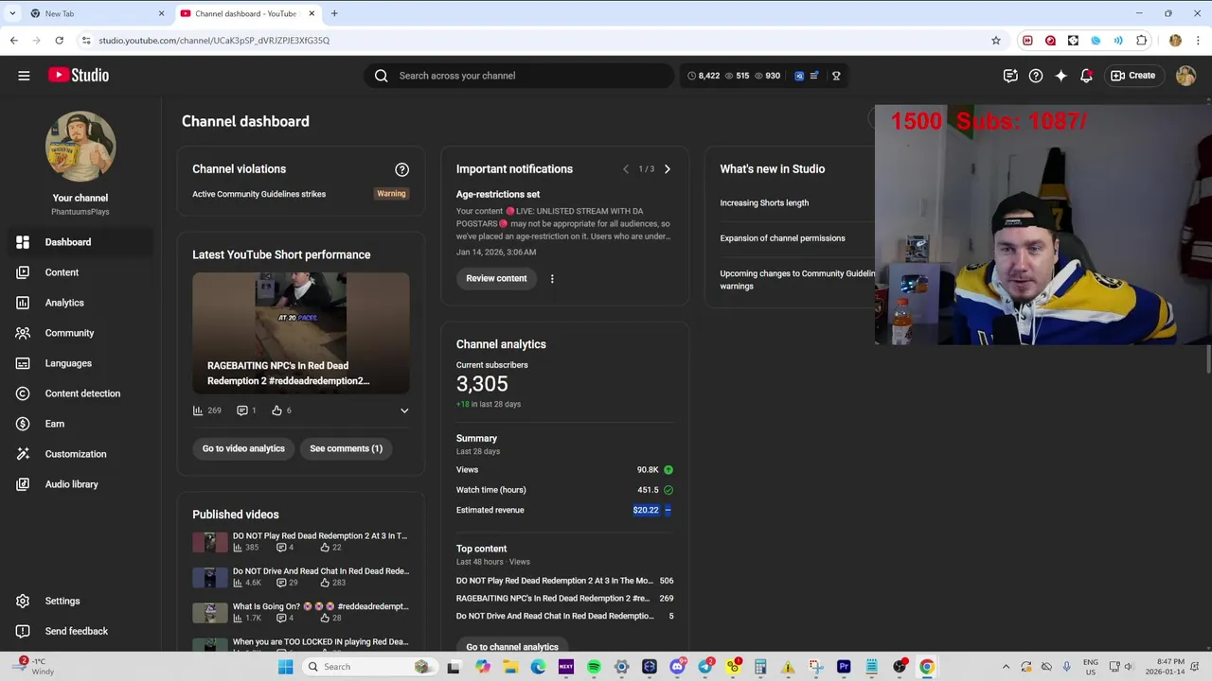Open Chrome tab search dropdown
Image resolution: width=1212 pixels, height=681 pixels.
click(x=12, y=13)
